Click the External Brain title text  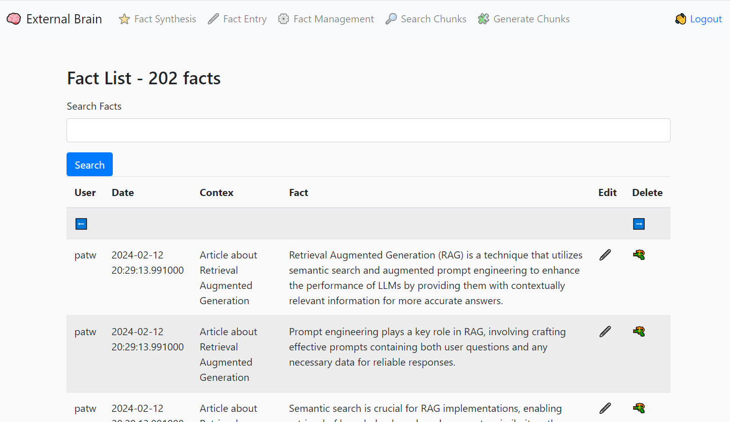tap(64, 19)
